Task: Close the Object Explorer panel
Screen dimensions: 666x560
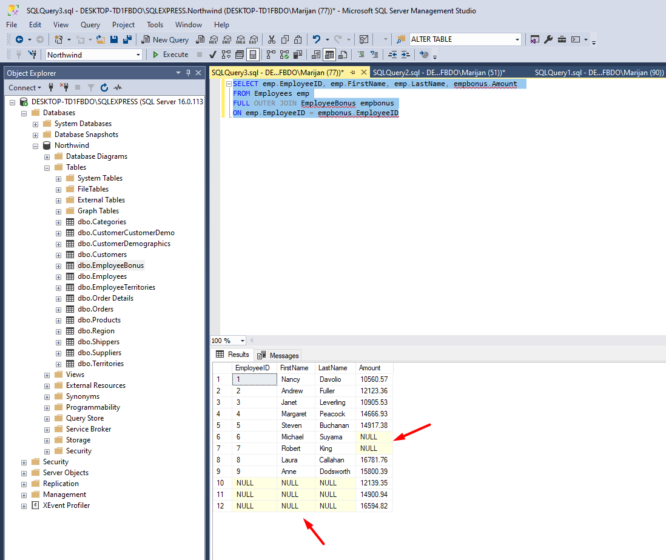Action: [x=198, y=73]
